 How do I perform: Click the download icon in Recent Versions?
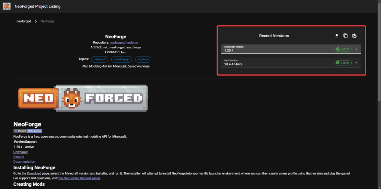[x=337, y=36]
